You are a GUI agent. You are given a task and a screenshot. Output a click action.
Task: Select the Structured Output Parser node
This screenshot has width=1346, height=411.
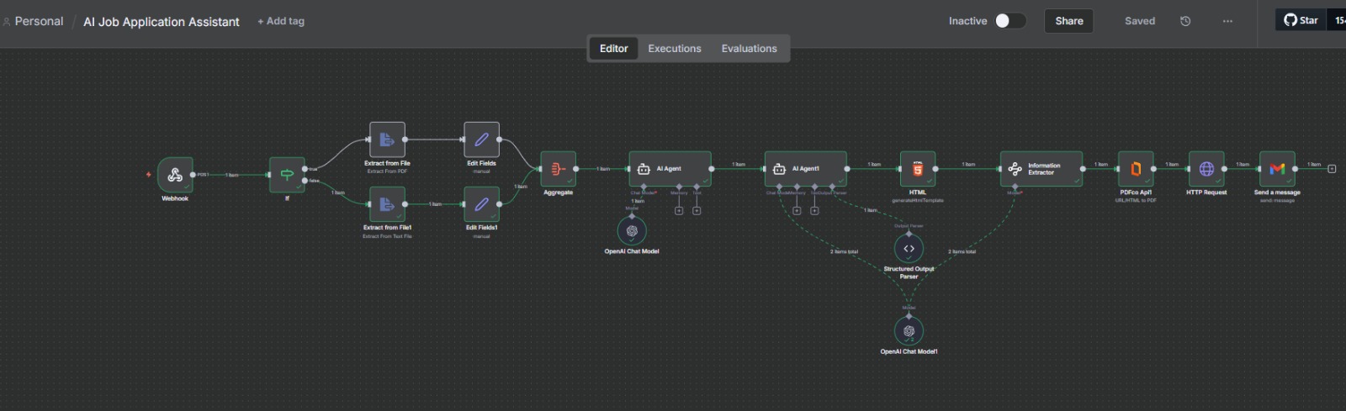(x=909, y=249)
